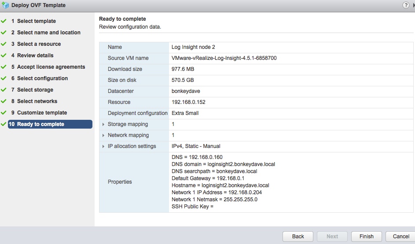Click the checkmark beside Select configuration
This screenshot has width=415, height=244.
pos(4,78)
